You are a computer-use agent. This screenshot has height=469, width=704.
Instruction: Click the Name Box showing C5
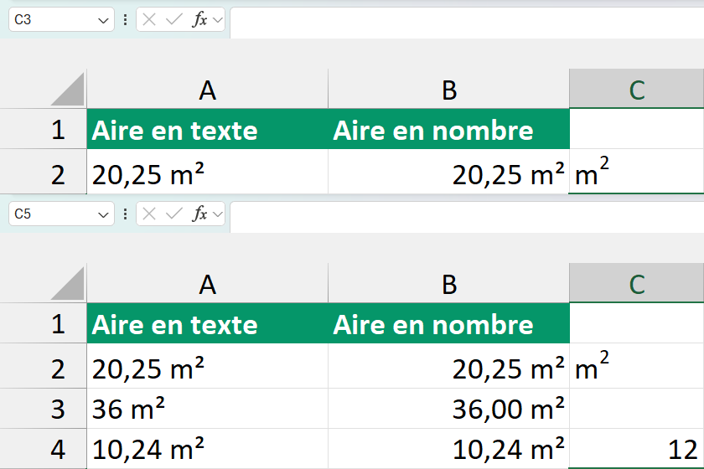pyautogui.click(x=61, y=214)
